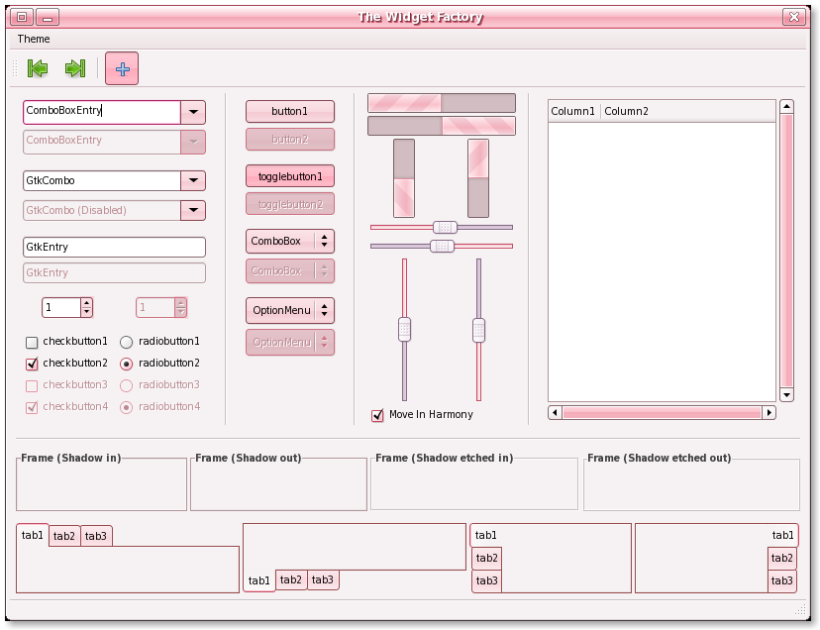Click the disabled ComboBoxEntry dropdown arrow
The image size is (820, 630).
click(x=193, y=142)
